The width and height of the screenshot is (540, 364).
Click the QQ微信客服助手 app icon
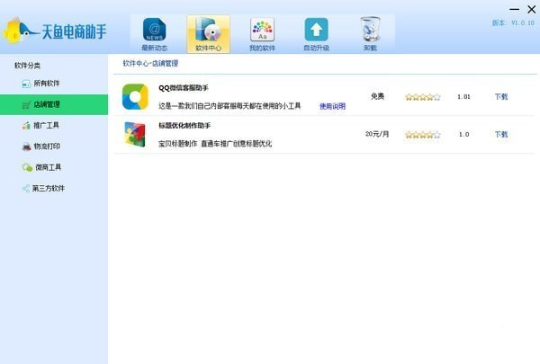136,95
